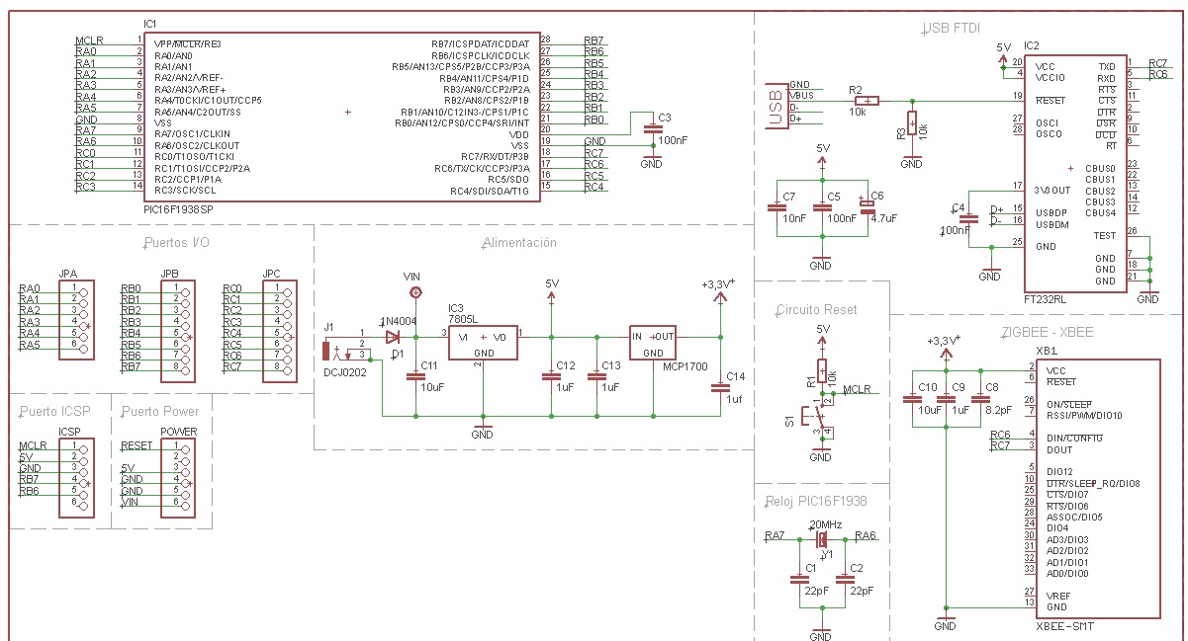
Task: Select capacitor C11 10uF
Action: pyautogui.click(x=415, y=376)
